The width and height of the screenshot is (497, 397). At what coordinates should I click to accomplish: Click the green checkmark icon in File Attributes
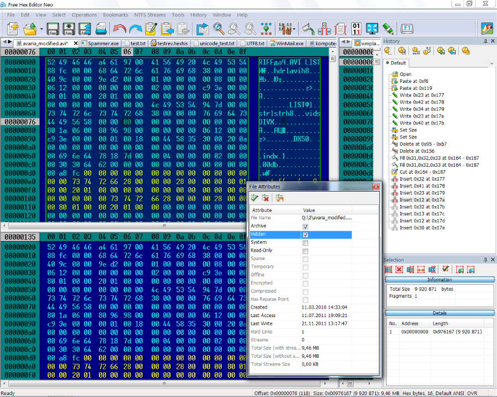[254, 198]
